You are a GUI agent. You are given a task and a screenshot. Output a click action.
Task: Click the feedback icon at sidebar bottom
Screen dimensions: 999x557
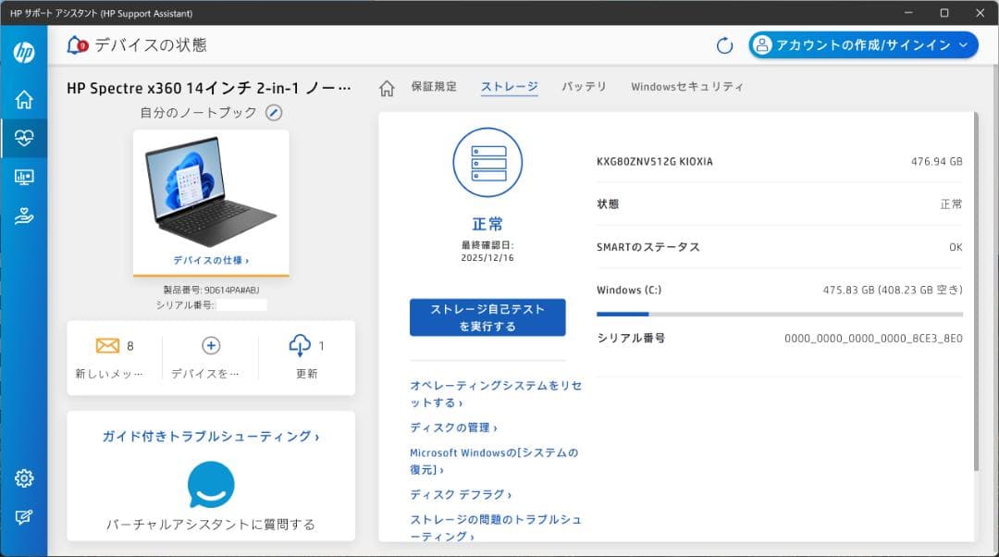point(24,516)
